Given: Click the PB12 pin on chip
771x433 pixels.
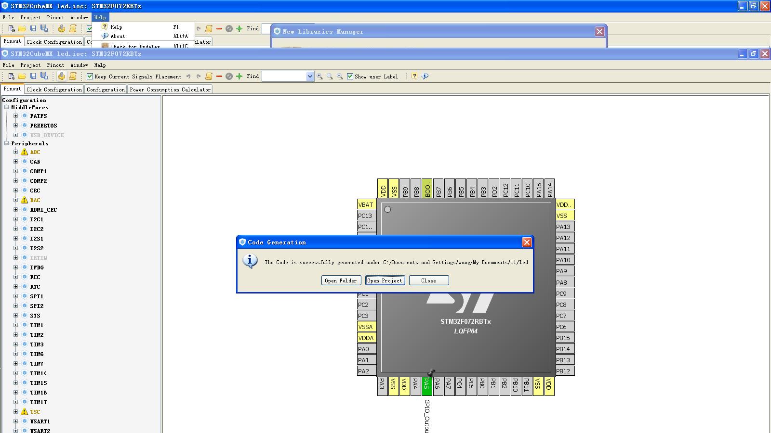Looking at the screenshot, I should click(x=565, y=371).
